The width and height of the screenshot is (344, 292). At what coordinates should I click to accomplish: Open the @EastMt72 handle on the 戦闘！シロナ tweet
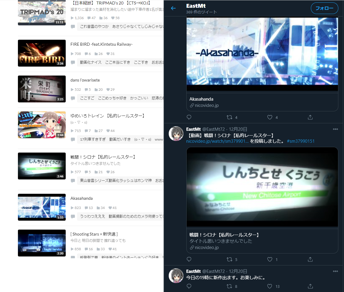pyautogui.click(x=214, y=129)
